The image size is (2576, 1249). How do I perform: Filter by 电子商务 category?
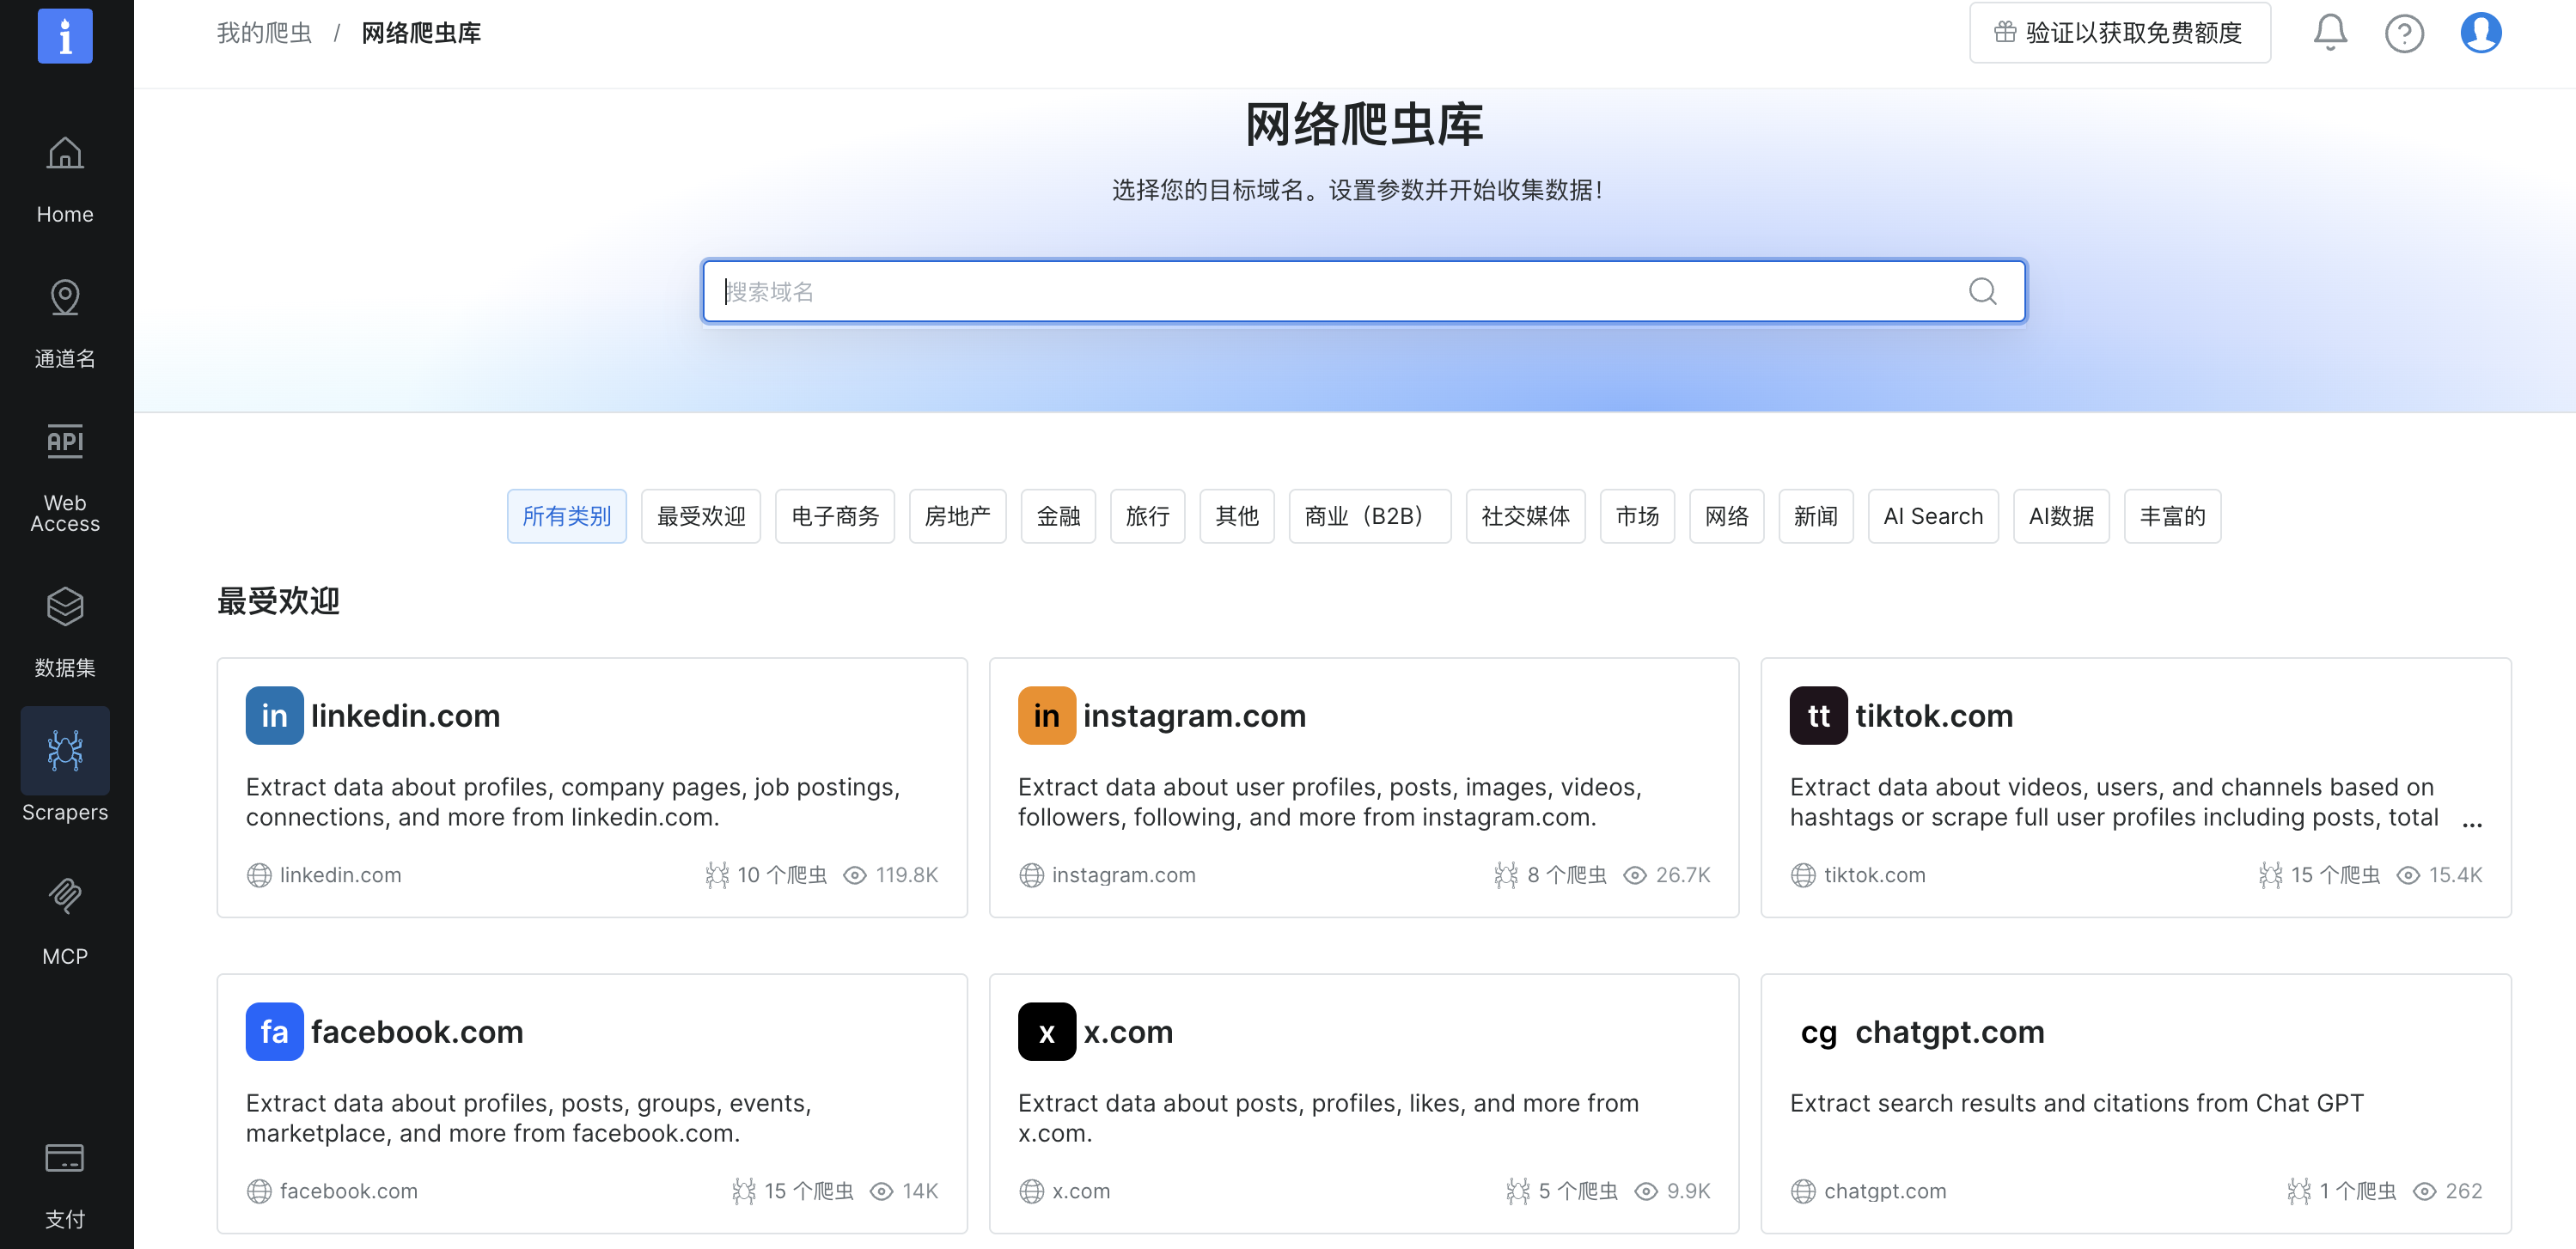(834, 516)
